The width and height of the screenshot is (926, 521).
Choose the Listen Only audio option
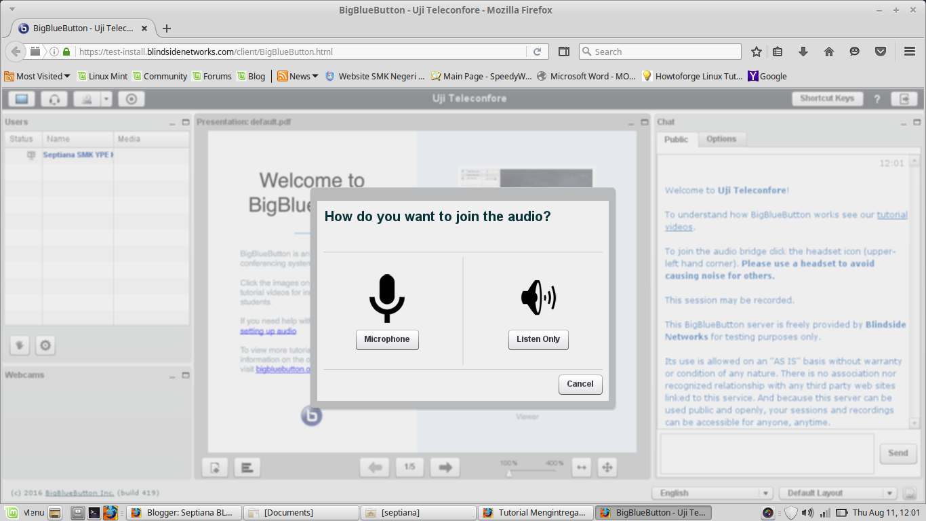[538, 339]
